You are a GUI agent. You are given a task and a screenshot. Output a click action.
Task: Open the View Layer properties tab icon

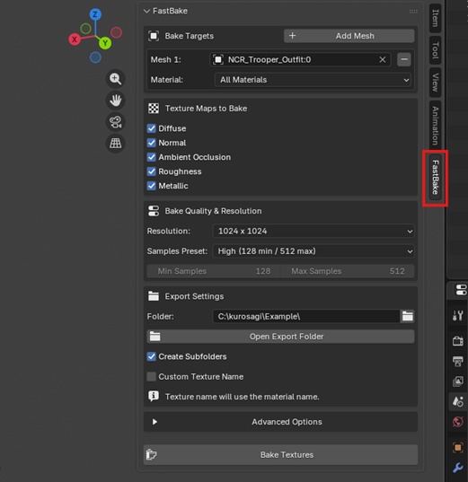[457, 381]
